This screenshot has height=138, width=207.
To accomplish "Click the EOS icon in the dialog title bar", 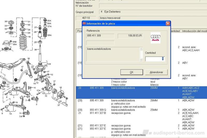I will coord(84,24).
